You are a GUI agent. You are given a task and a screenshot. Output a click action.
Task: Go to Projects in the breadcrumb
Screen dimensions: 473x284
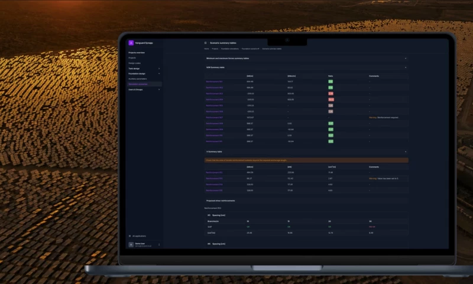(x=215, y=49)
